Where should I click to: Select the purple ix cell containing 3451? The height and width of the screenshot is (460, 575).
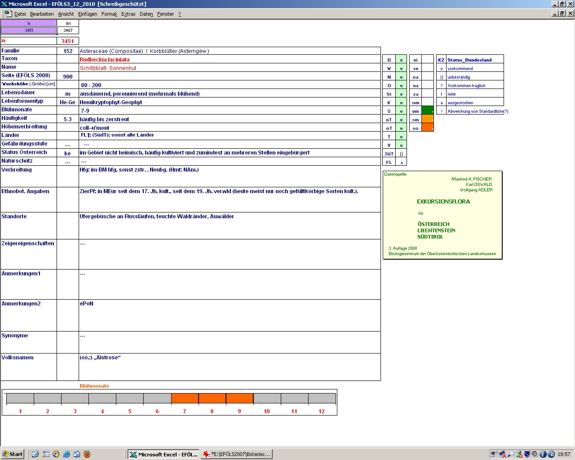(29, 31)
